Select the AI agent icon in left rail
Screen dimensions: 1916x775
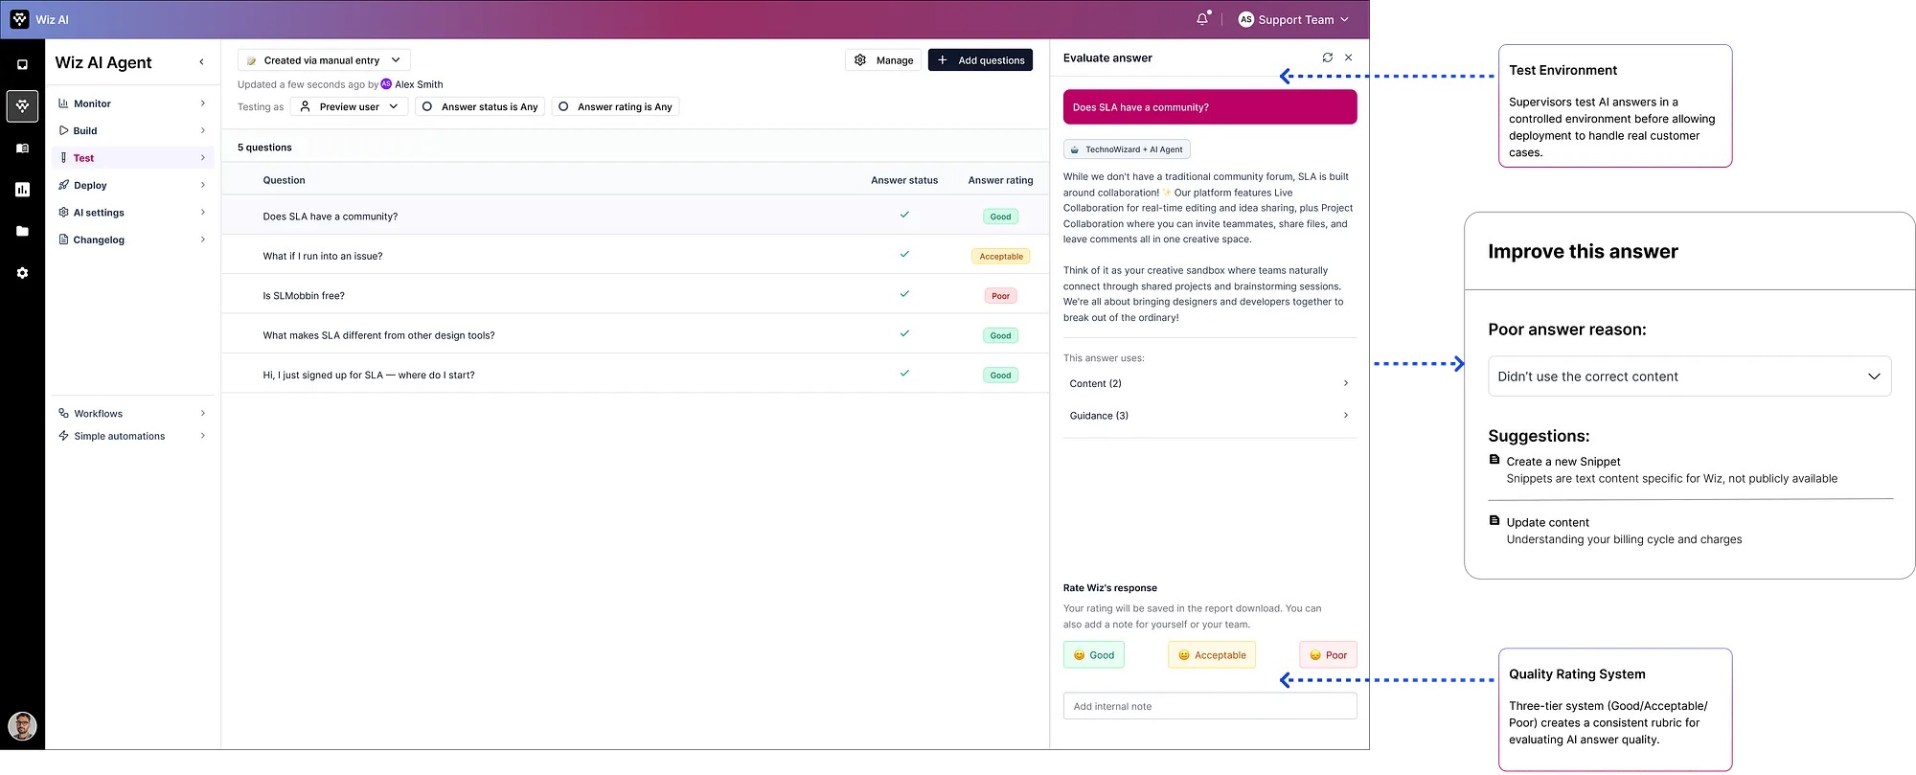22,106
